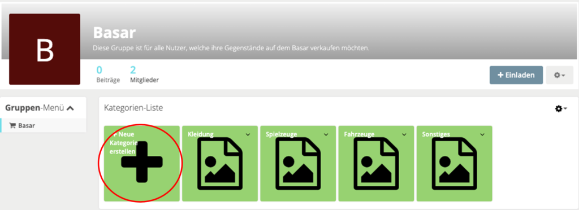Click the shopping cart icon beside Basar
The width and height of the screenshot is (579, 210).
[x=12, y=126]
